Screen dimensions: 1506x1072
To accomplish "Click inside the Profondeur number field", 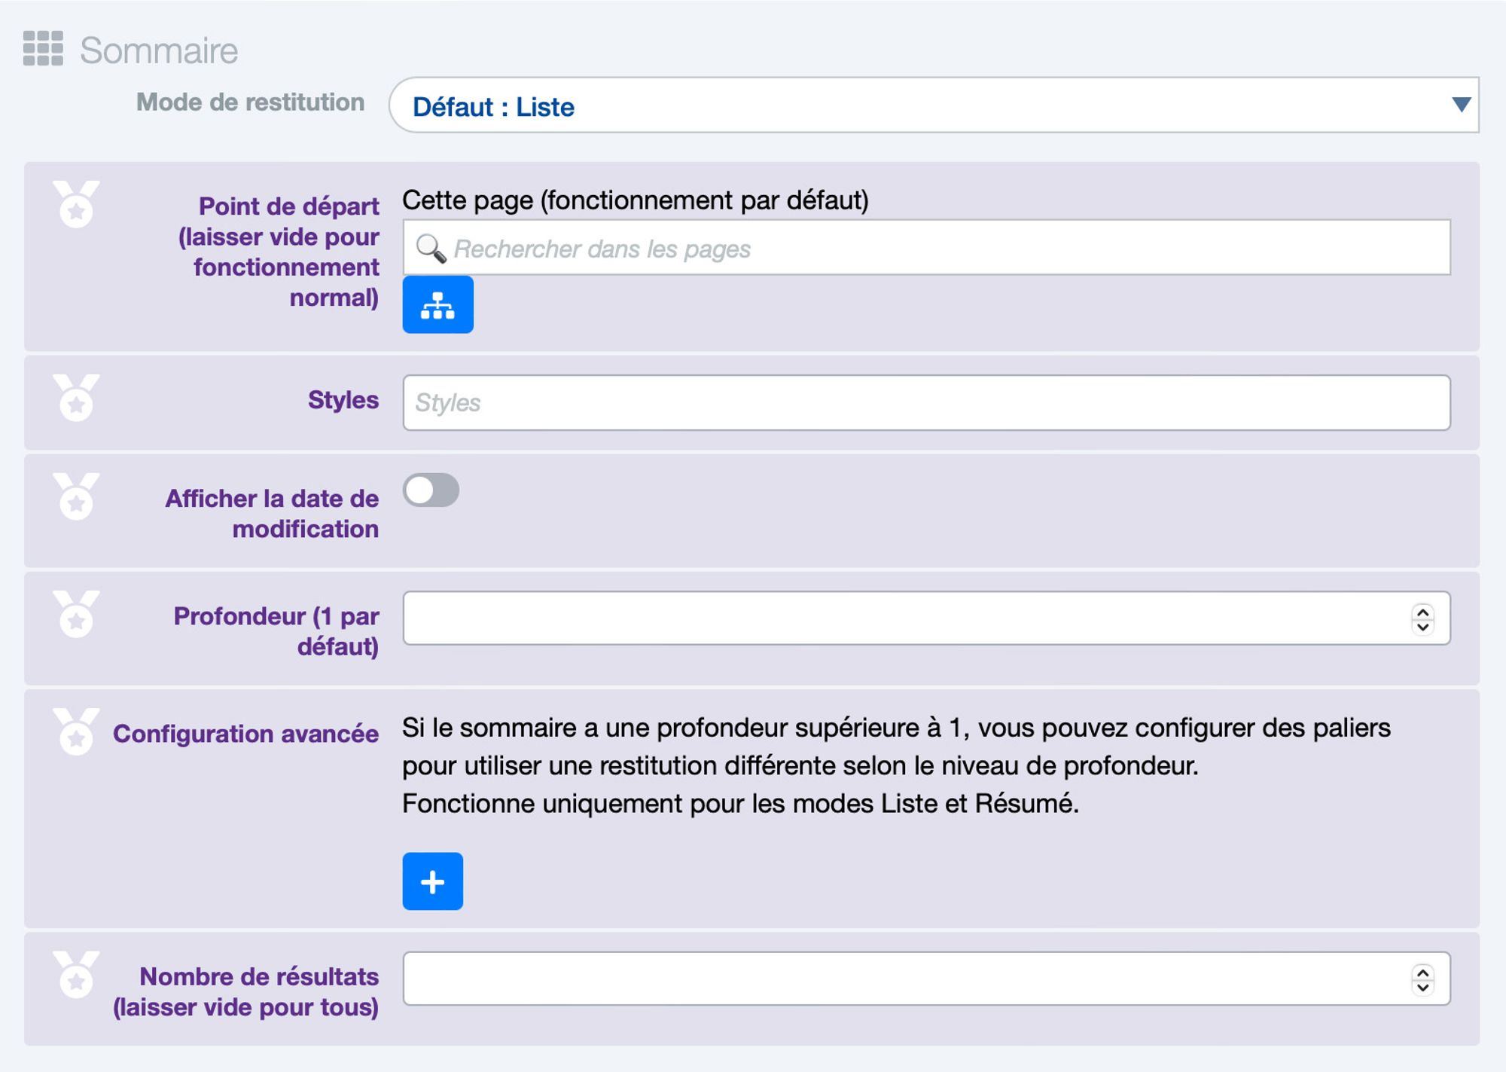I will point(904,618).
